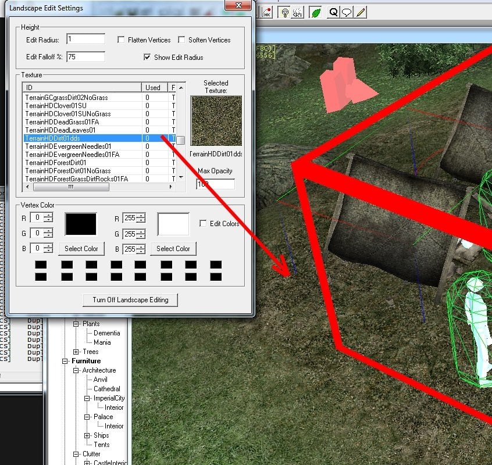
Task: Click the Selected Texture preview thumbnail
Action: click(x=216, y=121)
